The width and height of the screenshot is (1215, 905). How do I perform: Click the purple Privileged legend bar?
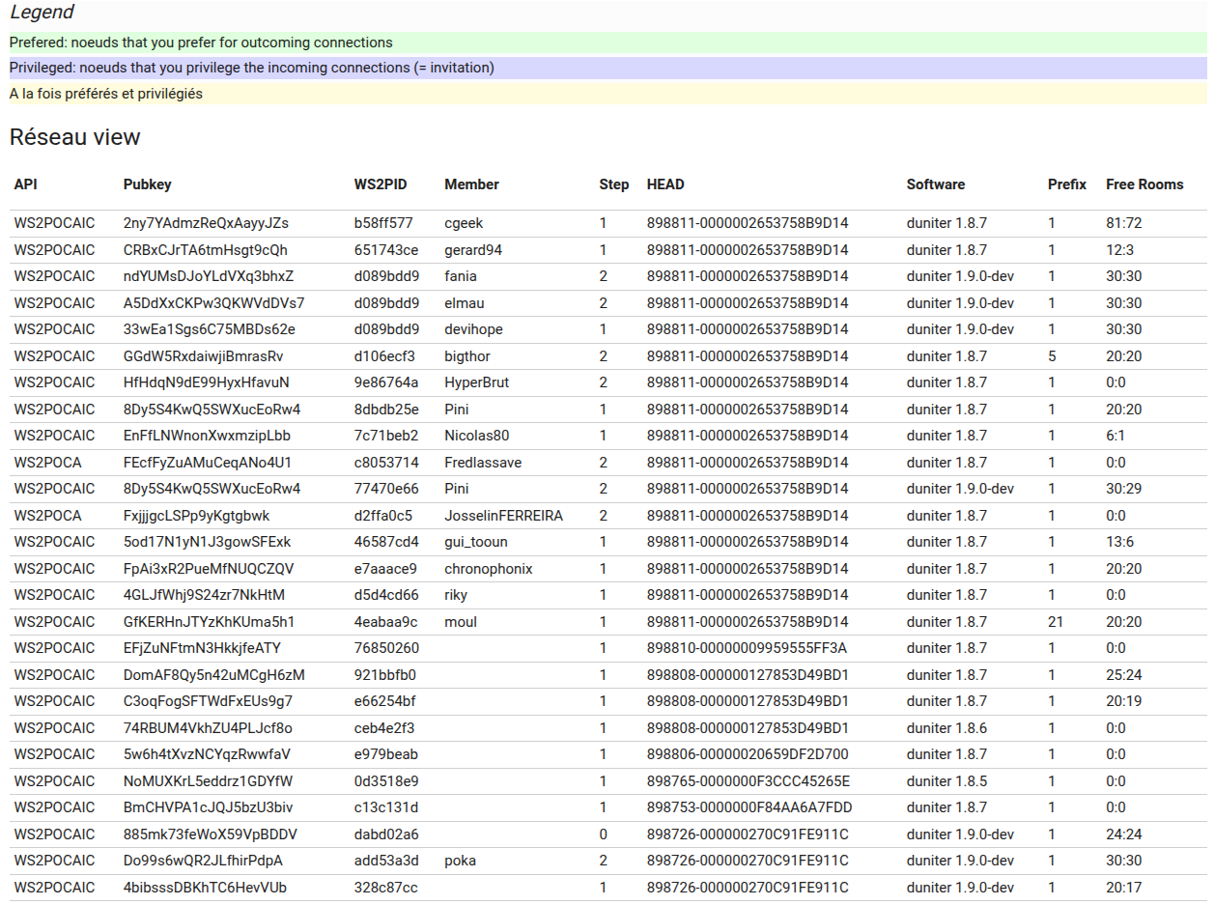(x=607, y=68)
